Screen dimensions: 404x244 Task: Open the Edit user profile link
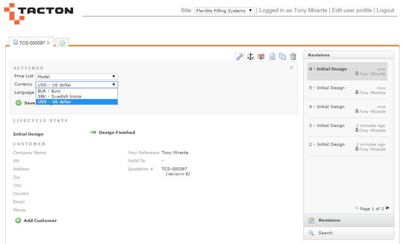pos(353,10)
